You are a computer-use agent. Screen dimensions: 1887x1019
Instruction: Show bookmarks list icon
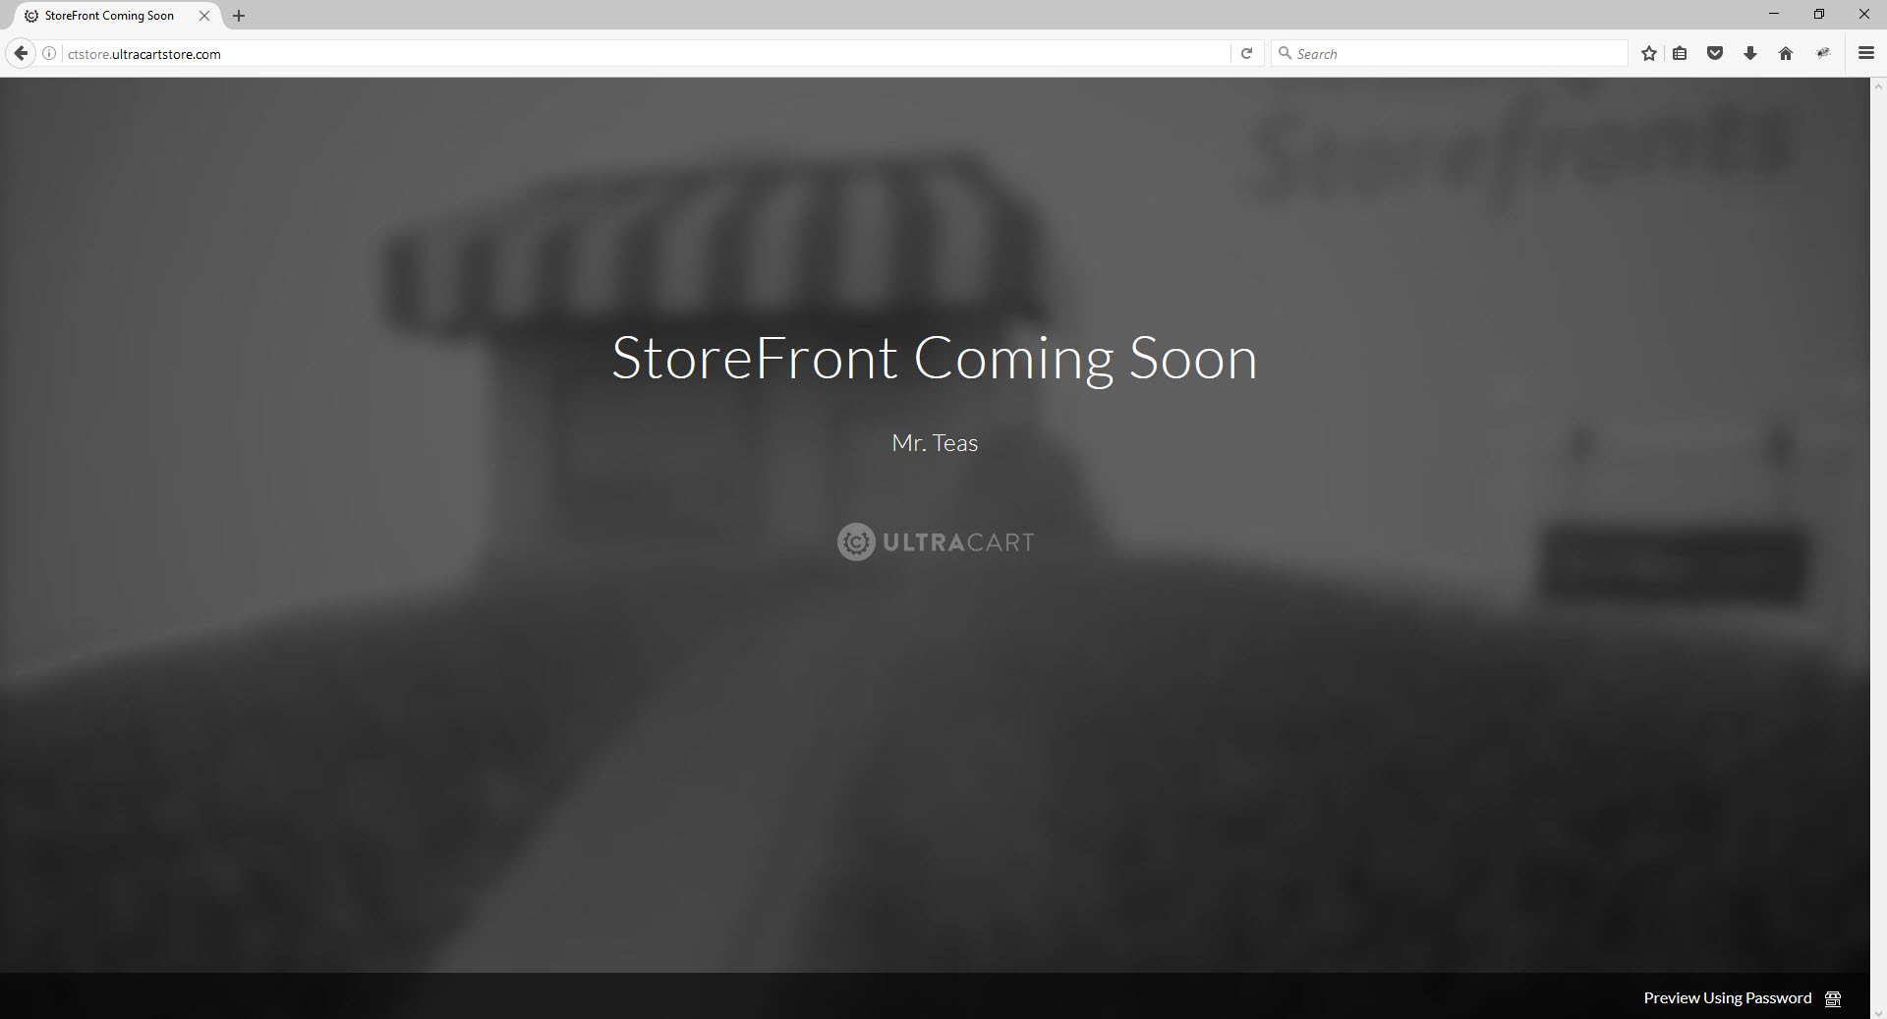1680,54
